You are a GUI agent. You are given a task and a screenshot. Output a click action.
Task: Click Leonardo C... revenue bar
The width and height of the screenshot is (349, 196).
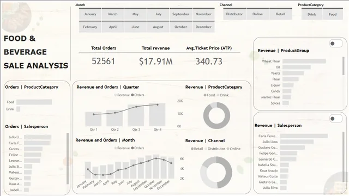pyautogui.click(x=288, y=159)
